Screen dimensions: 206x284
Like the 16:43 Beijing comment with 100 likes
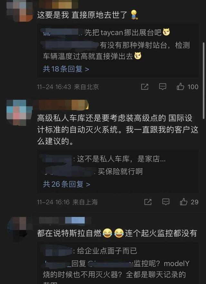[181, 87]
